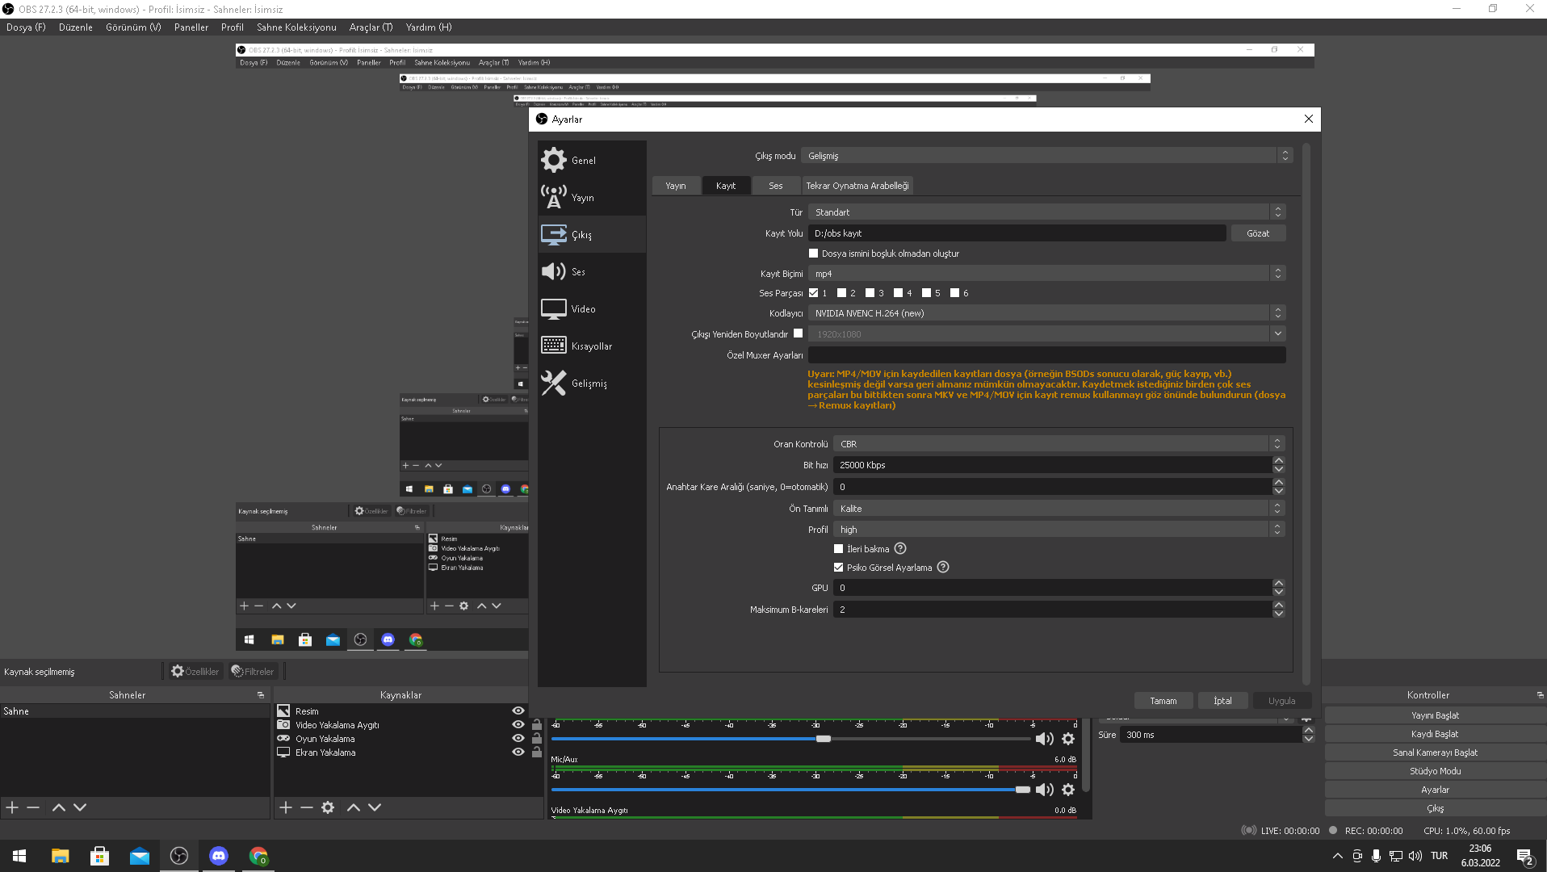The height and width of the screenshot is (872, 1547).
Task: Open Çıkış modu dropdown
Action: (x=1047, y=155)
